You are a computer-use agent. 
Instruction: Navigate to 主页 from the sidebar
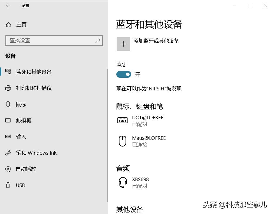21,25
